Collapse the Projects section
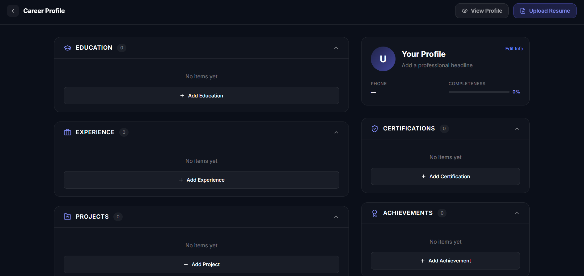584x276 pixels. pyautogui.click(x=336, y=216)
